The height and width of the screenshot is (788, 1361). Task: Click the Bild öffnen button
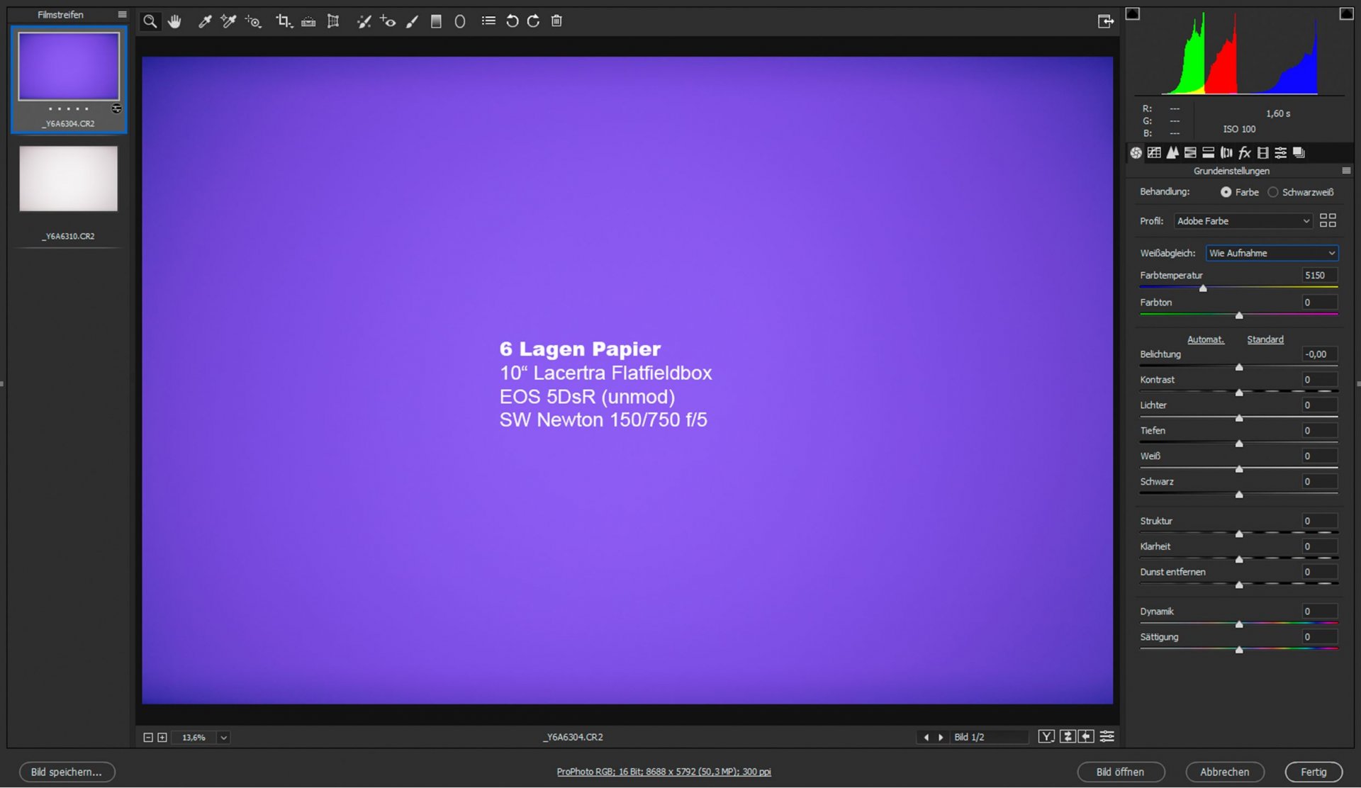1120,772
